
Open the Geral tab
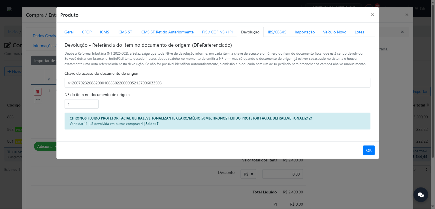69,32
